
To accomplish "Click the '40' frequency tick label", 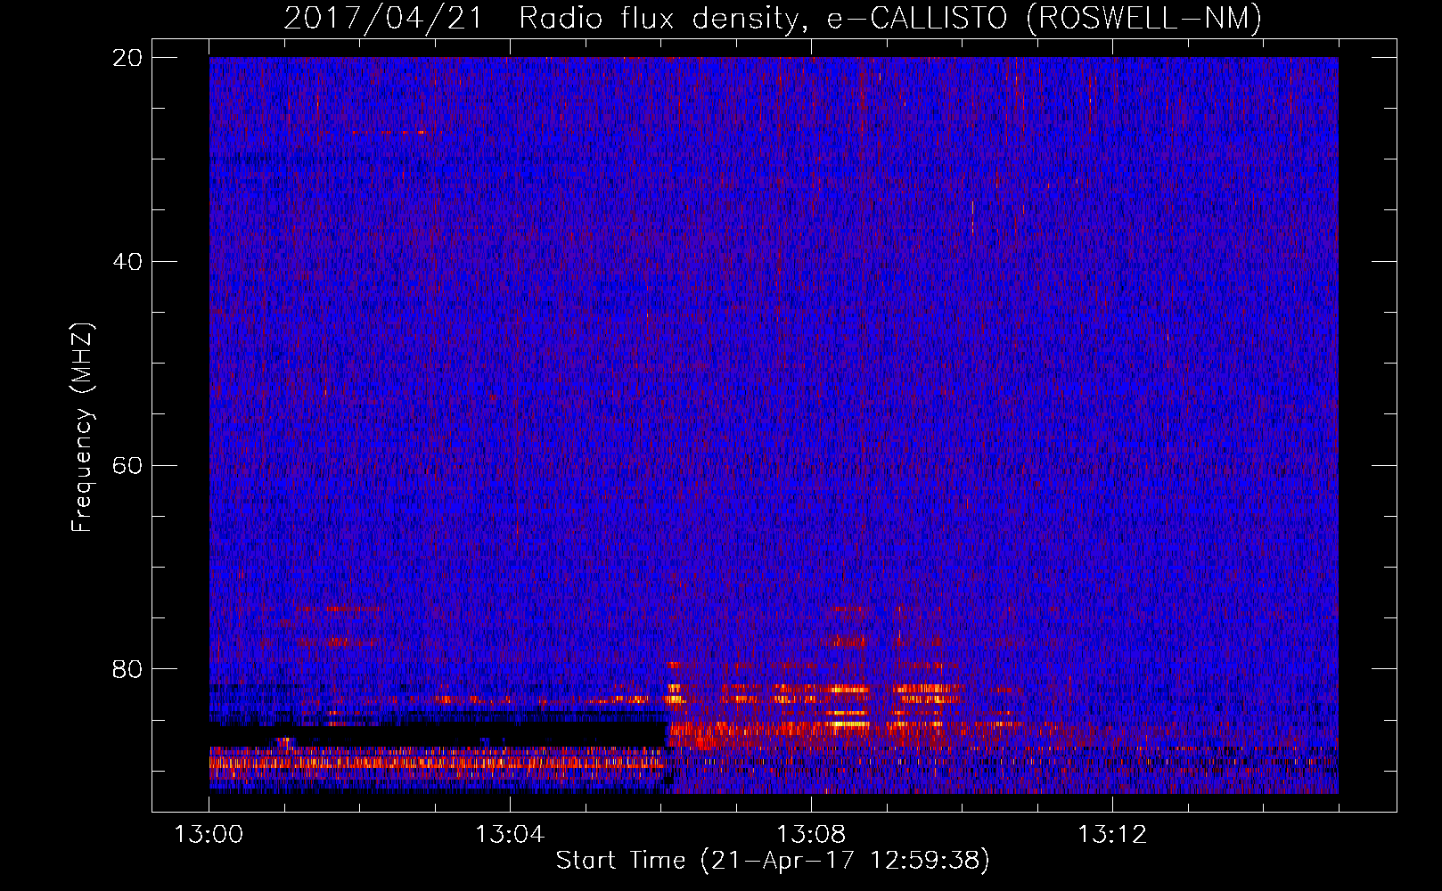I will point(127,262).
